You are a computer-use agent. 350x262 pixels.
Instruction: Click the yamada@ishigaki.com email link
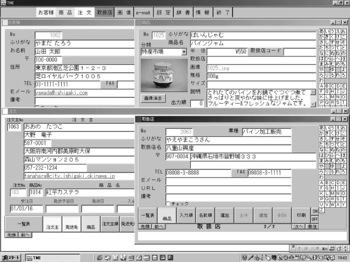[x=61, y=92]
